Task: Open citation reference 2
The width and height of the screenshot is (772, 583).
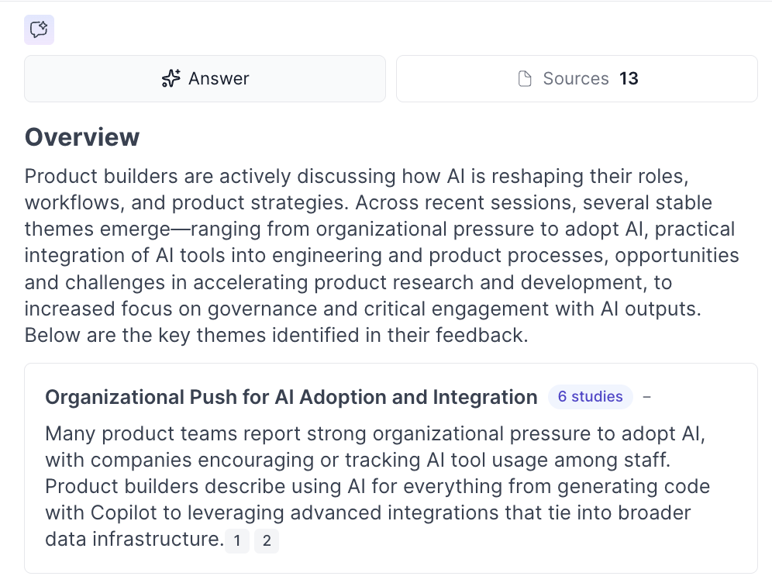Action: click(x=267, y=541)
